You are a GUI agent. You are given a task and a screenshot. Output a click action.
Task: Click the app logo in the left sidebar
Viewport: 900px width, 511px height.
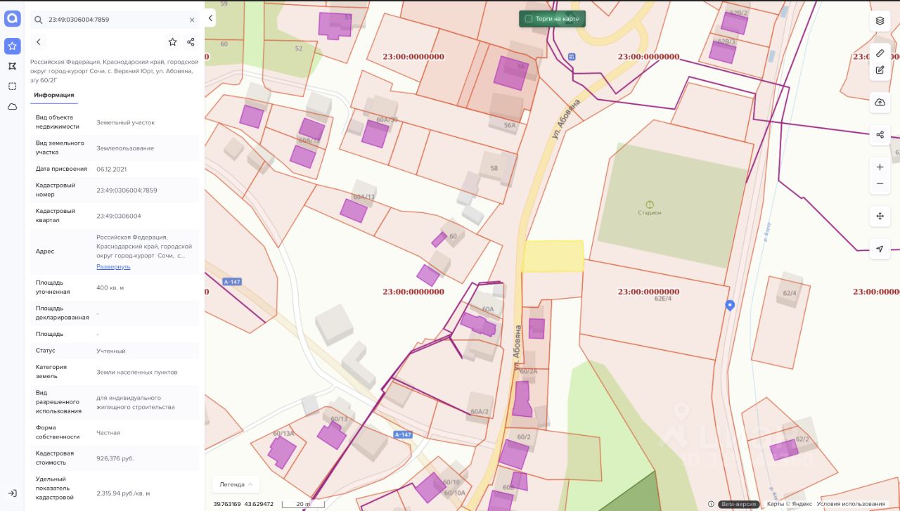coord(12,19)
